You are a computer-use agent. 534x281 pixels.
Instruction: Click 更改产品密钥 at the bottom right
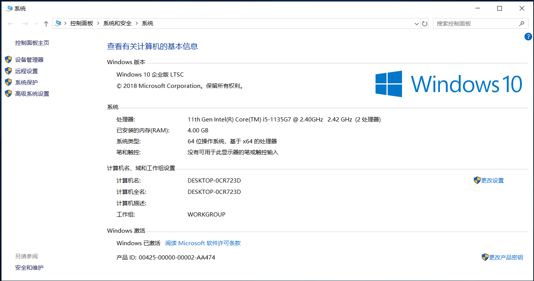click(x=506, y=257)
